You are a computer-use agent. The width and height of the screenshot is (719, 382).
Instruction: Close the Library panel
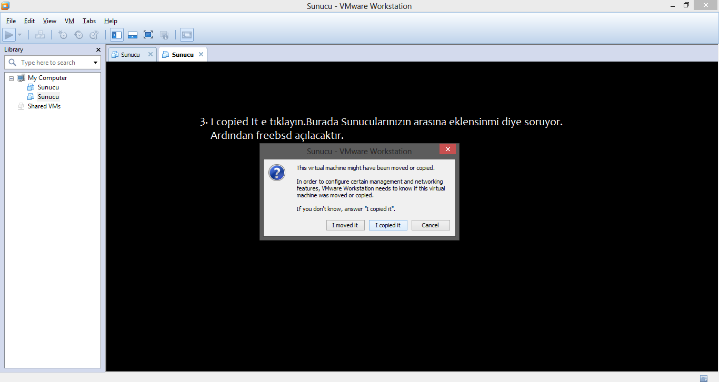pyautogui.click(x=98, y=49)
